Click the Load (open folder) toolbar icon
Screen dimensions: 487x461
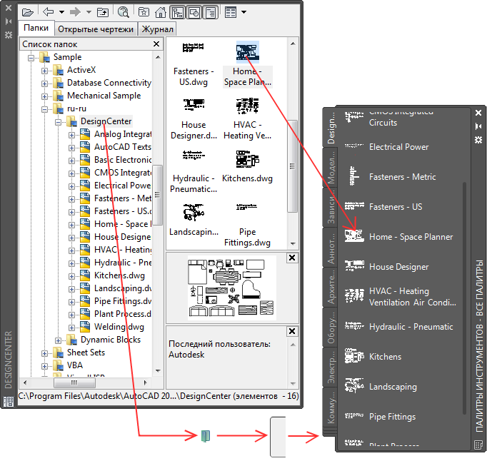coord(28,12)
